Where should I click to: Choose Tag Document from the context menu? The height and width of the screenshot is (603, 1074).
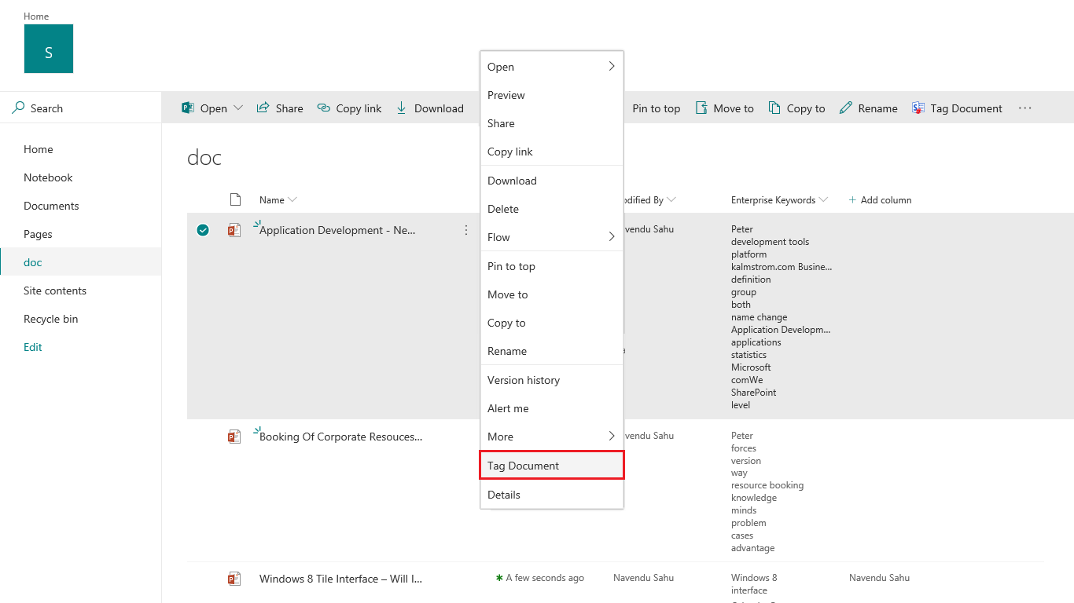[524, 466]
